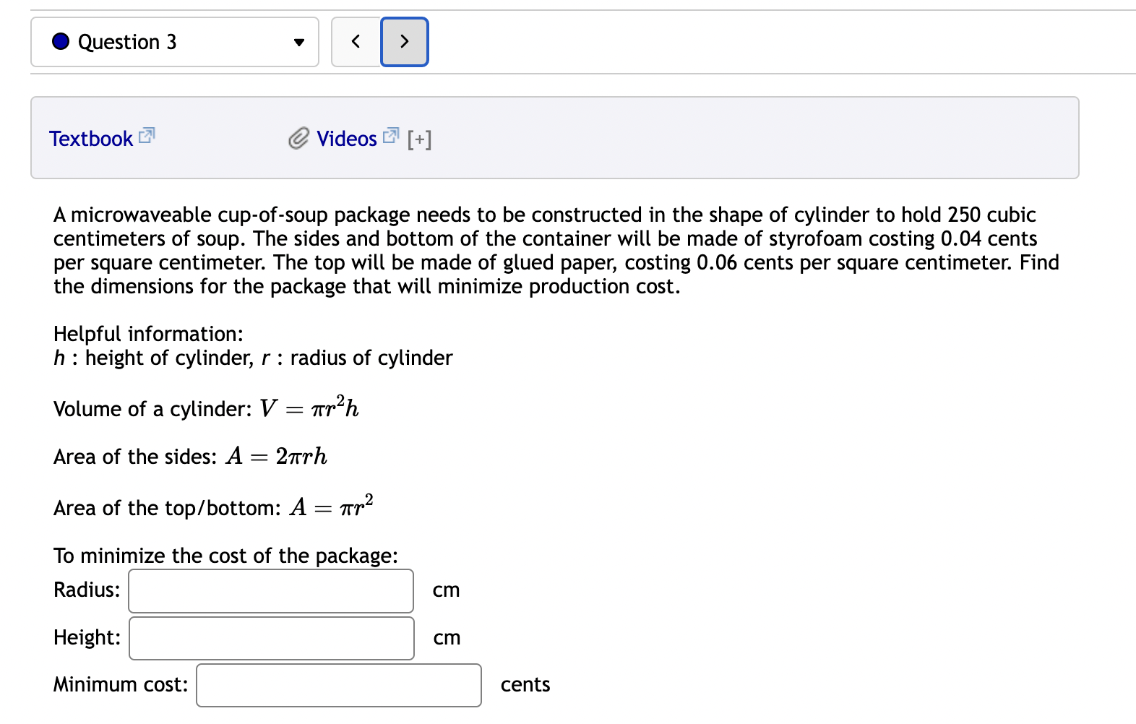Viewport: 1136px width, 724px height.
Task: Click the paperclip icon beside Videos
Action: pos(298,139)
